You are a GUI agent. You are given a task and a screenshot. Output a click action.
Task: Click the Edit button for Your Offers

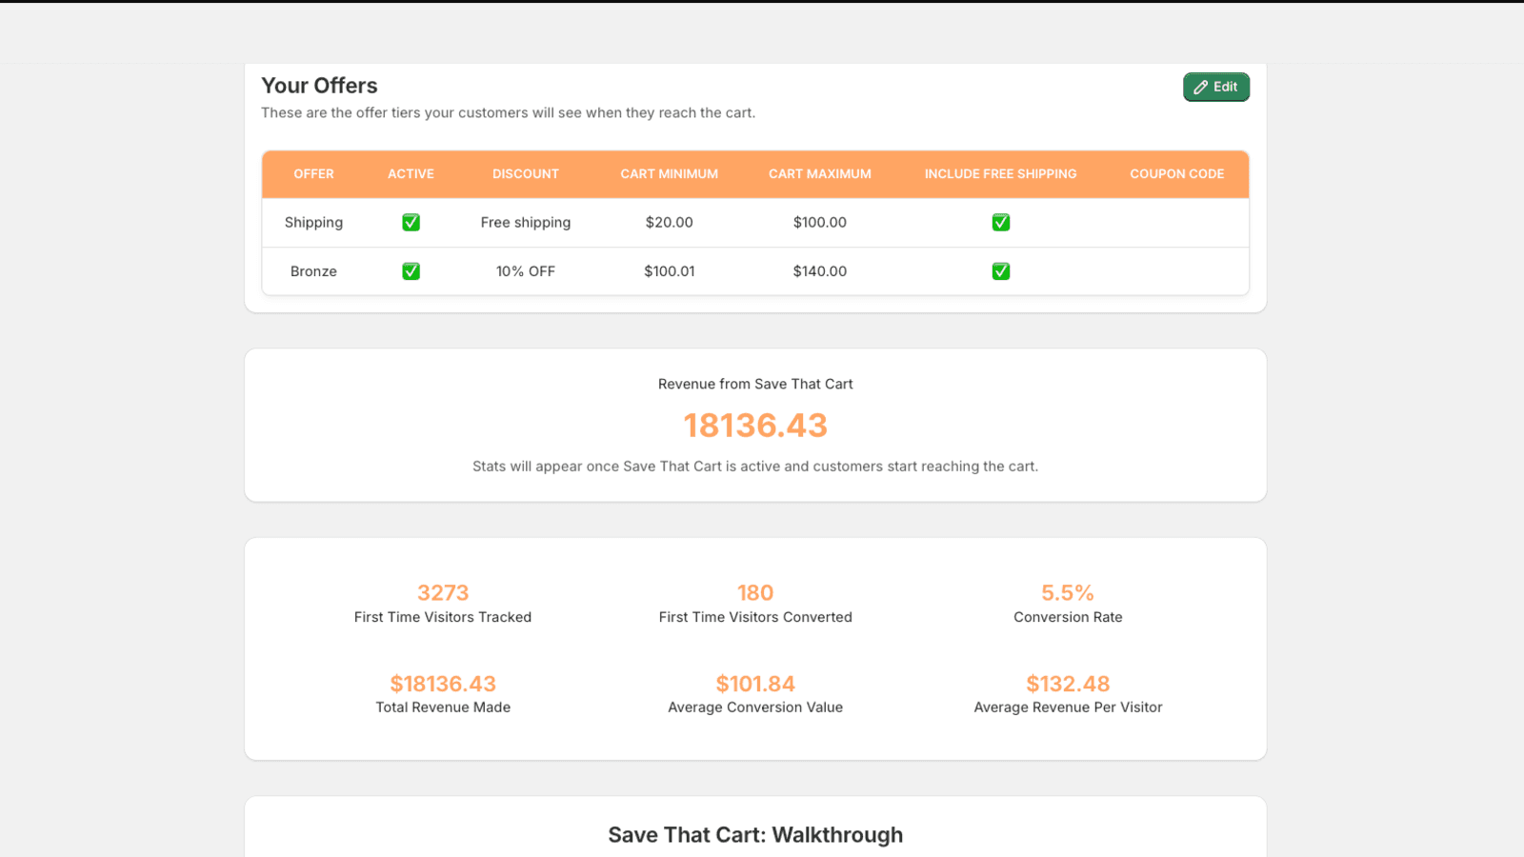point(1216,87)
